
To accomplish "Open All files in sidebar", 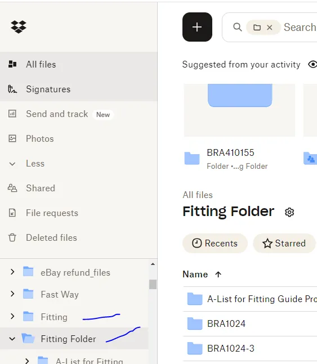I will 79,64.
